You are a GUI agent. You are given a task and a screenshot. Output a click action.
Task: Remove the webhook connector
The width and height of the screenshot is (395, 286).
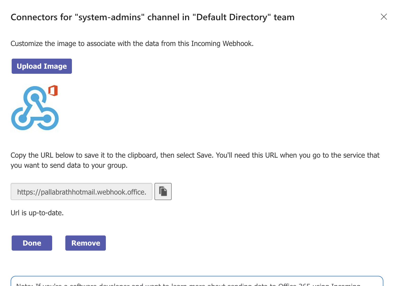point(86,243)
